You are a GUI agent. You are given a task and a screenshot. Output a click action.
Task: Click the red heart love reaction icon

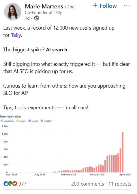15,184
